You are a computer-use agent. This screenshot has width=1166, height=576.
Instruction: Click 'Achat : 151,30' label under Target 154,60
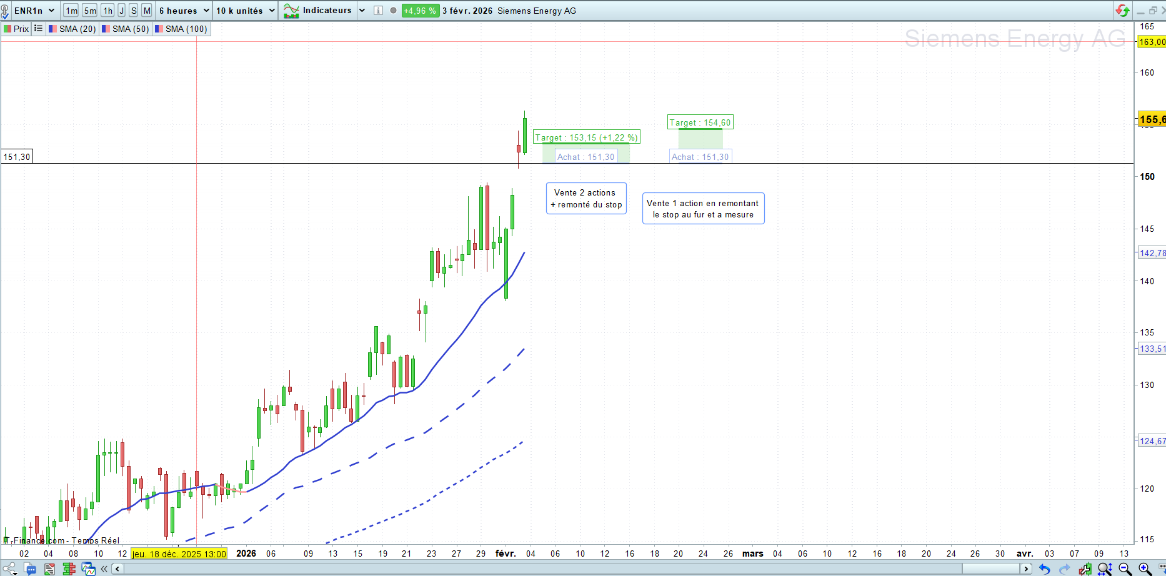click(x=700, y=157)
